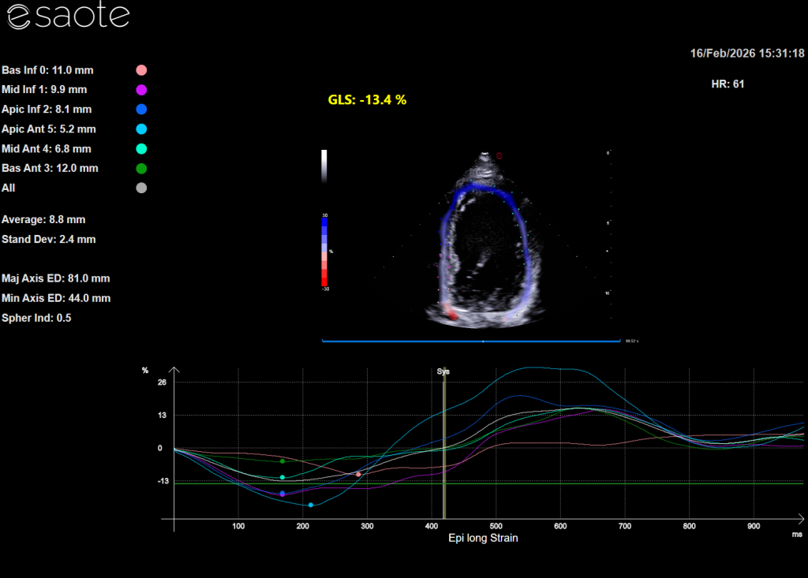
Task: Click the Bas Ant 3 green marker
Action: coord(141,168)
